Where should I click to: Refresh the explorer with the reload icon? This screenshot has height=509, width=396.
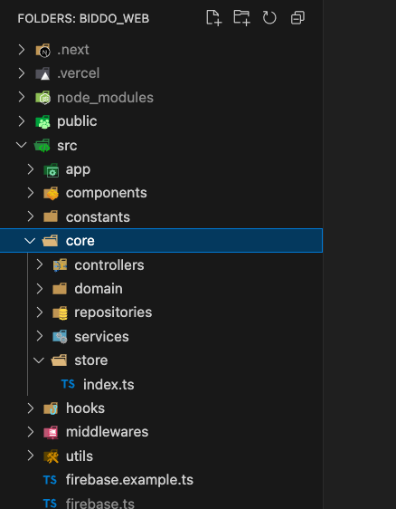point(269,18)
